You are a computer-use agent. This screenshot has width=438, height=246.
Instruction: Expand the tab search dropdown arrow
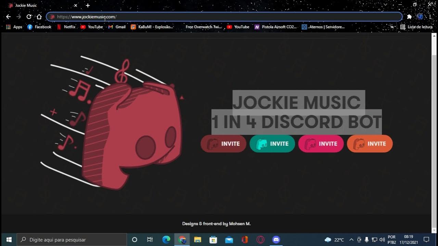click(x=385, y=5)
